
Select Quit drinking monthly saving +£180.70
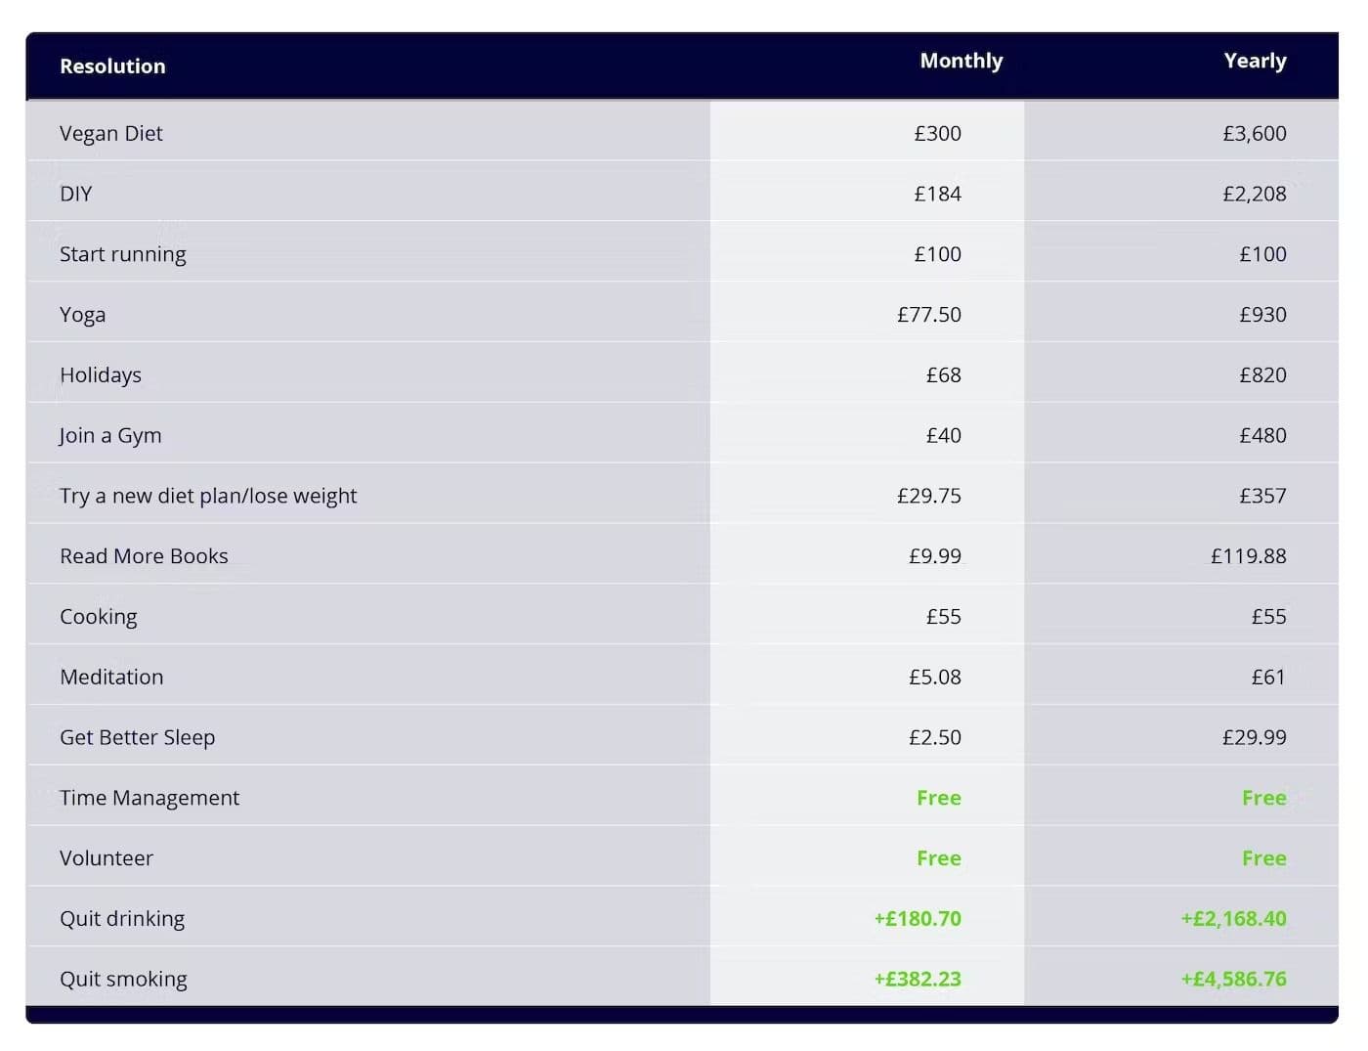[x=918, y=919]
